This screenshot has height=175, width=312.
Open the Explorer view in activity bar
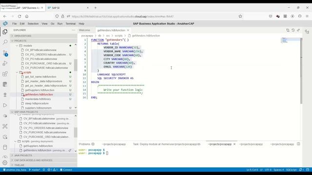5,32
